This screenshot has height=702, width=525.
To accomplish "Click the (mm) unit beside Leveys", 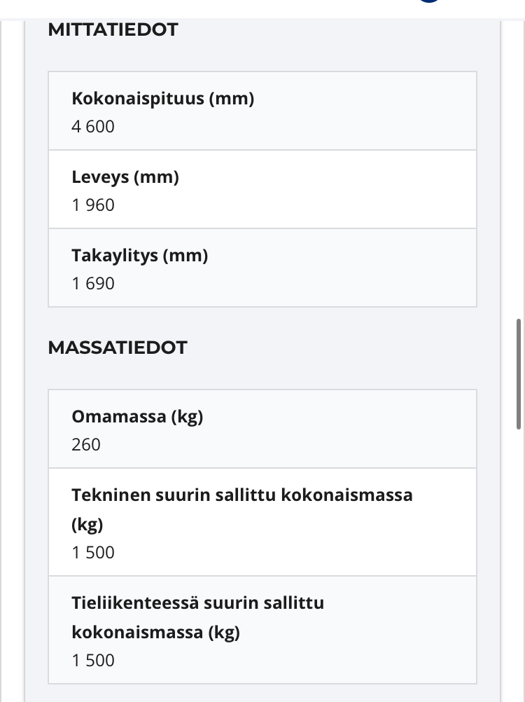I will click(x=157, y=177).
